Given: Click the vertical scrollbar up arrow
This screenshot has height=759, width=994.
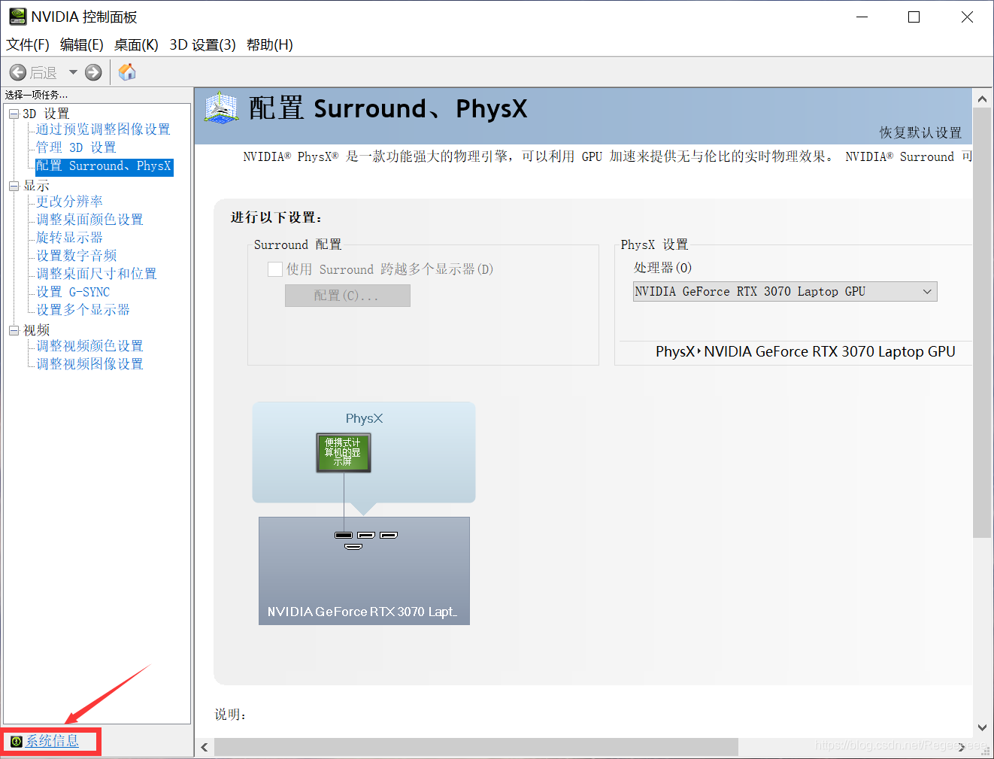Looking at the screenshot, I should (982, 99).
